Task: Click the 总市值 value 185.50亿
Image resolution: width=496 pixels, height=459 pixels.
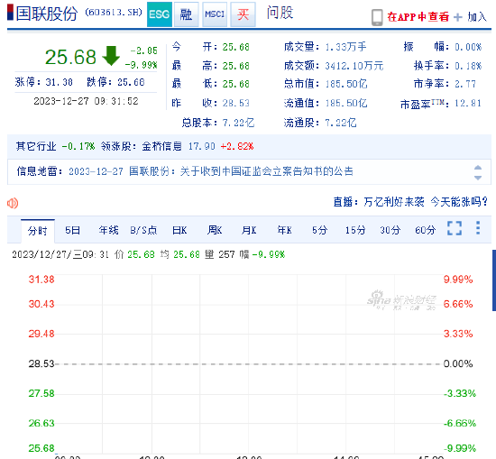Action: click(346, 84)
